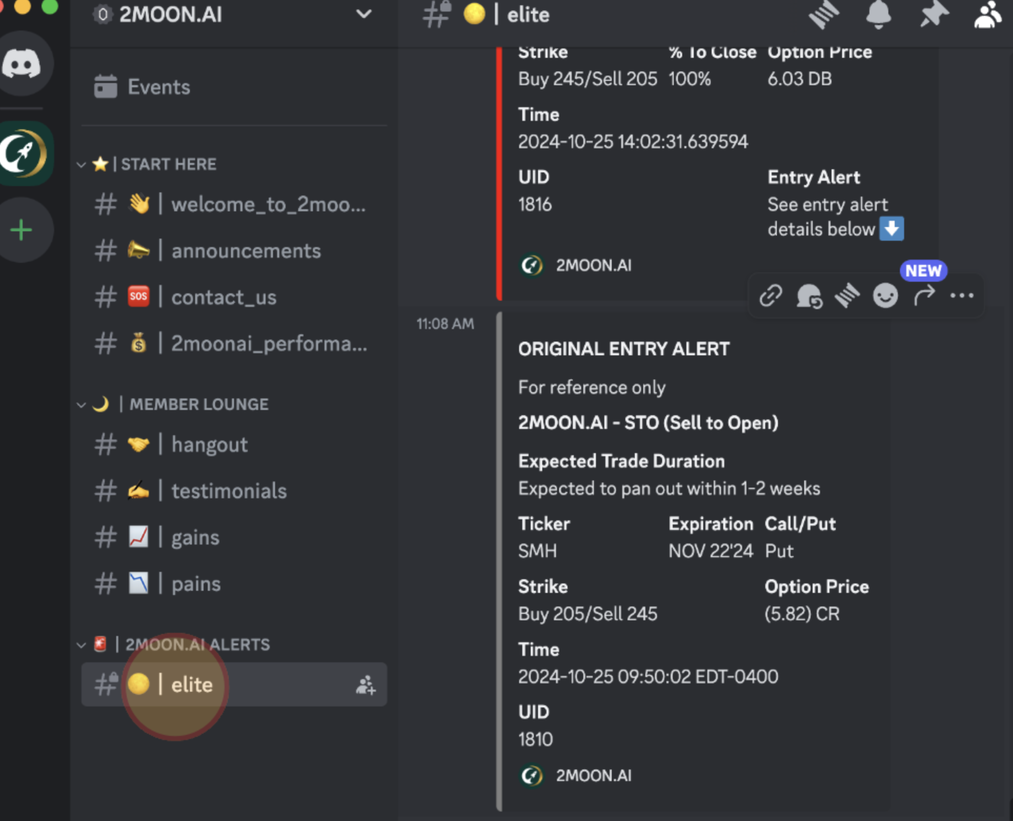1013x821 pixels.
Task: Open Threads from channel header
Action: click(824, 15)
